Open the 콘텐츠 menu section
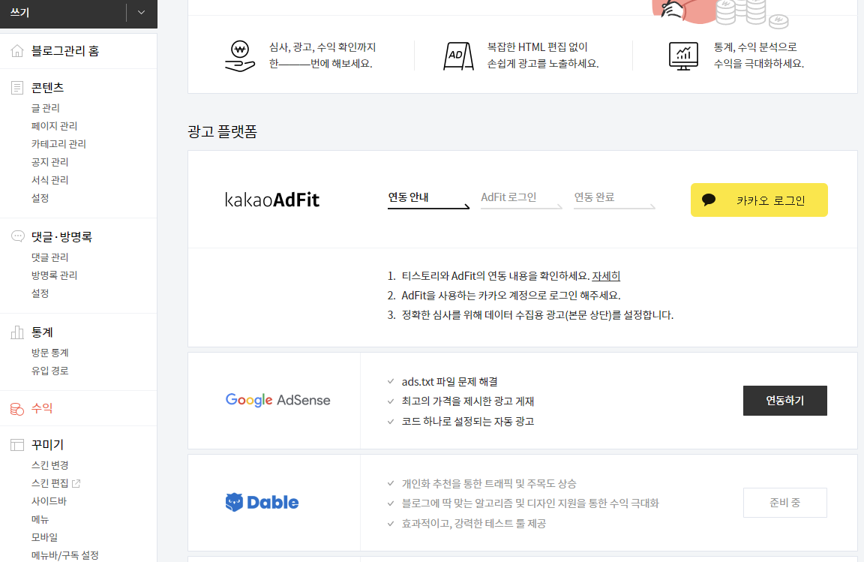The width and height of the screenshot is (864, 562). [x=47, y=88]
